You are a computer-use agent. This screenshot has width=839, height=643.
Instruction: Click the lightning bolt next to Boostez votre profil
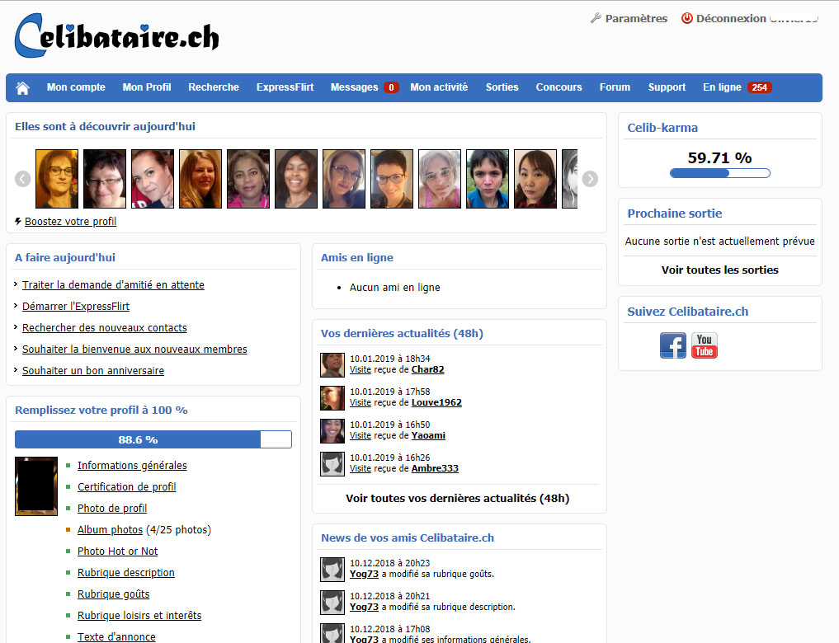pos(16,221)
